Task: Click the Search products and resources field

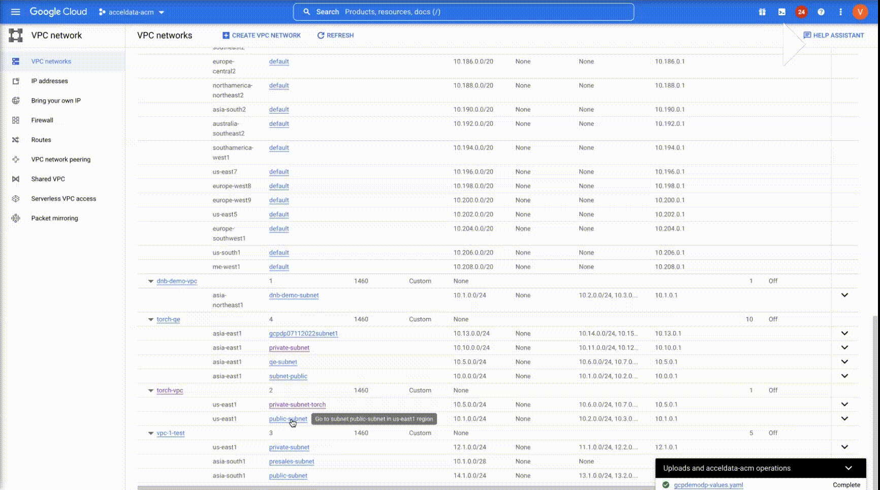Action: click(463, 12)
